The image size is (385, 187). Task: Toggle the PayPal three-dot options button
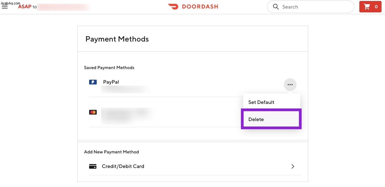click(290, 85)
